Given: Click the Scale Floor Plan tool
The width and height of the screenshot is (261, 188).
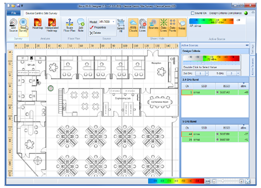Looking at the screenshot, I should 70,25.
